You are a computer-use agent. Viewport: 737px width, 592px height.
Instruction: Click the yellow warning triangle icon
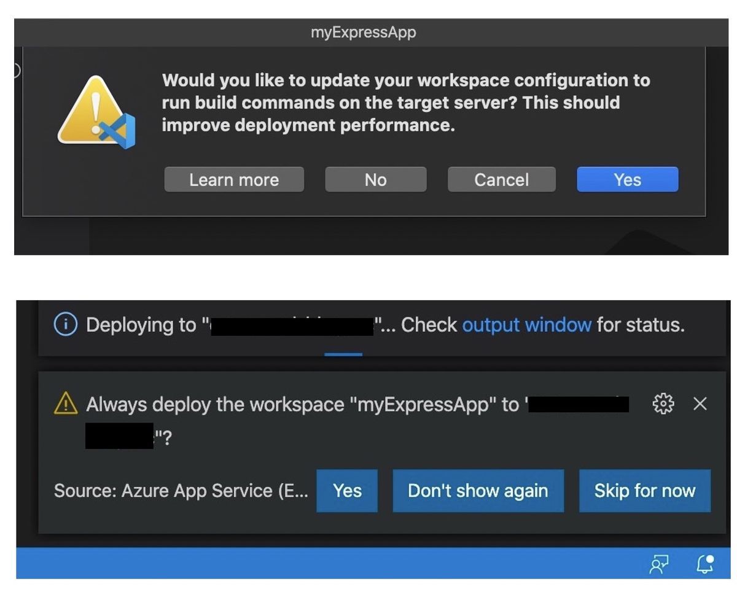pos(66,403)
